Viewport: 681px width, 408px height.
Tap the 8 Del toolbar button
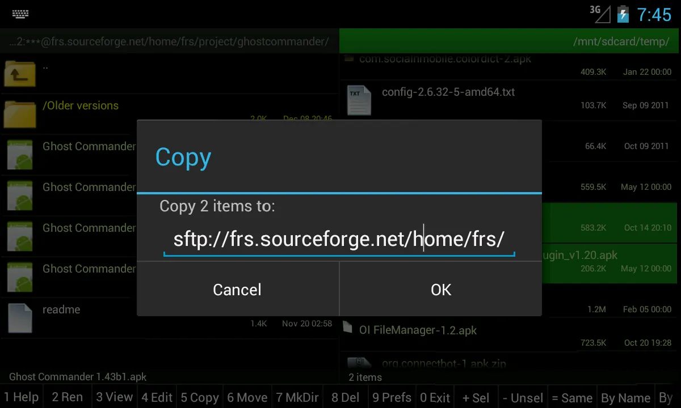(x=346, y=397)
